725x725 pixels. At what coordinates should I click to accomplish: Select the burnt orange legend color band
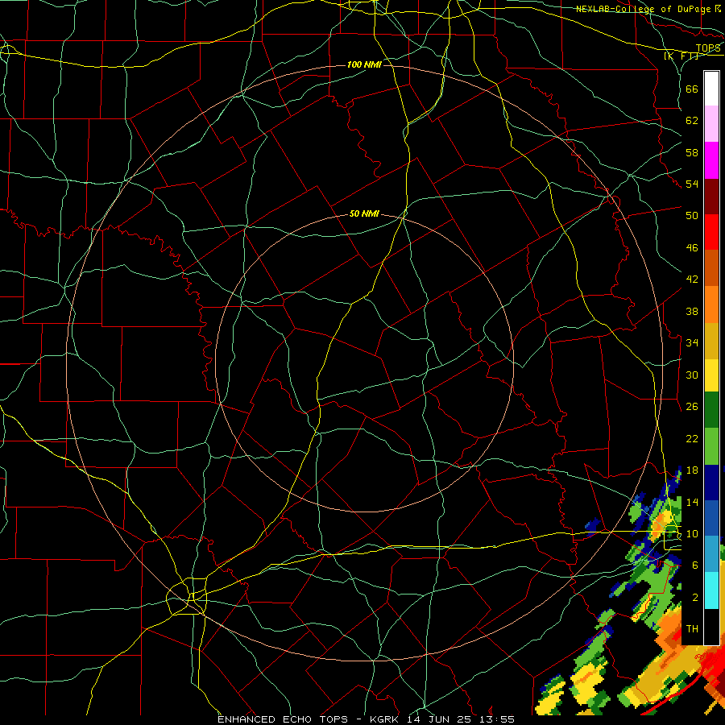tap(711, 267)
